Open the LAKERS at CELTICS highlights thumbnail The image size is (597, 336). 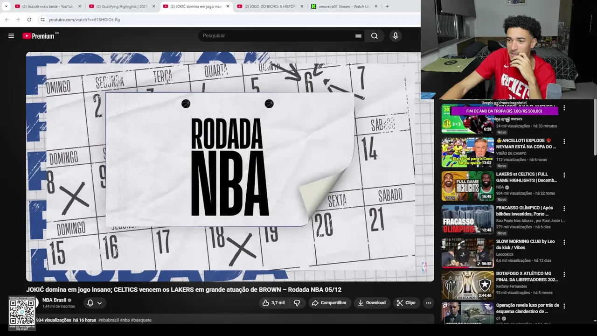[467, 186]
